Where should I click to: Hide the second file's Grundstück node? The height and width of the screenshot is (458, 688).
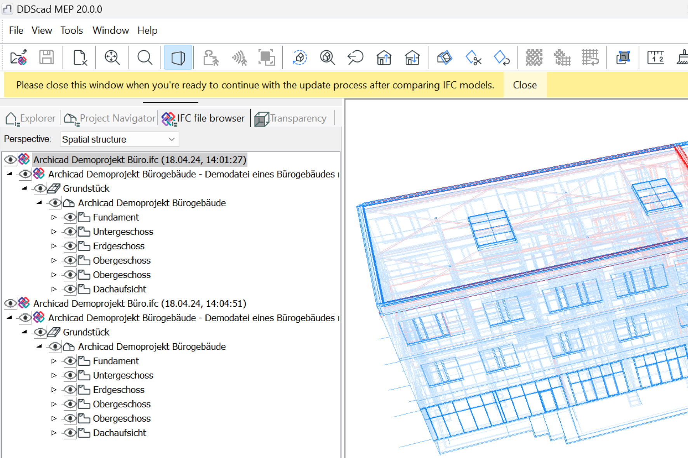[x=40, y=332]
